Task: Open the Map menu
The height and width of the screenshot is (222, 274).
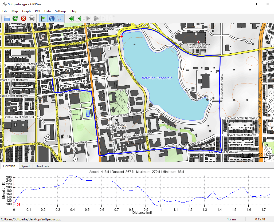Action: point(15,11)
